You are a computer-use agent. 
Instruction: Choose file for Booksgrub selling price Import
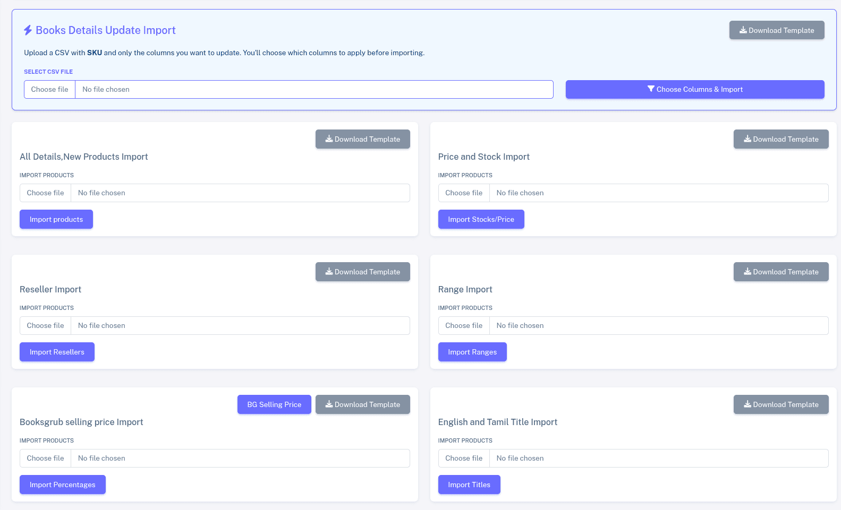coord(45,458)
